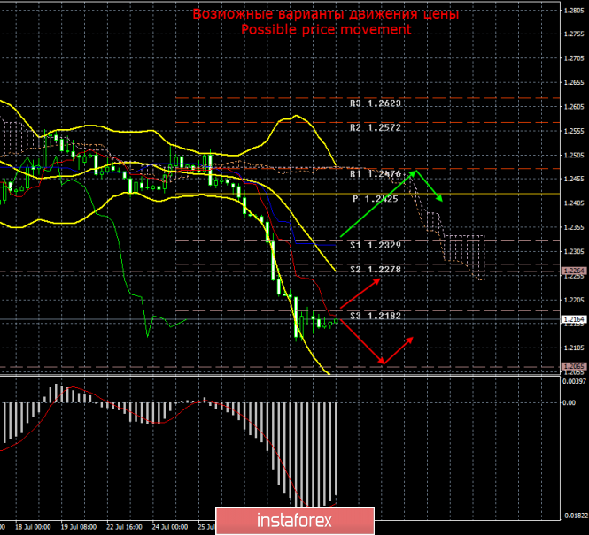Click the 1.2605 price axis value
The height and width of the screenshot is (535, 589).
tap(574, 107)
